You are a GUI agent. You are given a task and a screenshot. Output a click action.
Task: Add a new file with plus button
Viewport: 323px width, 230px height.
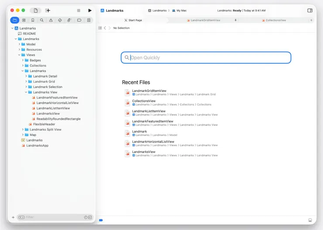13,217
